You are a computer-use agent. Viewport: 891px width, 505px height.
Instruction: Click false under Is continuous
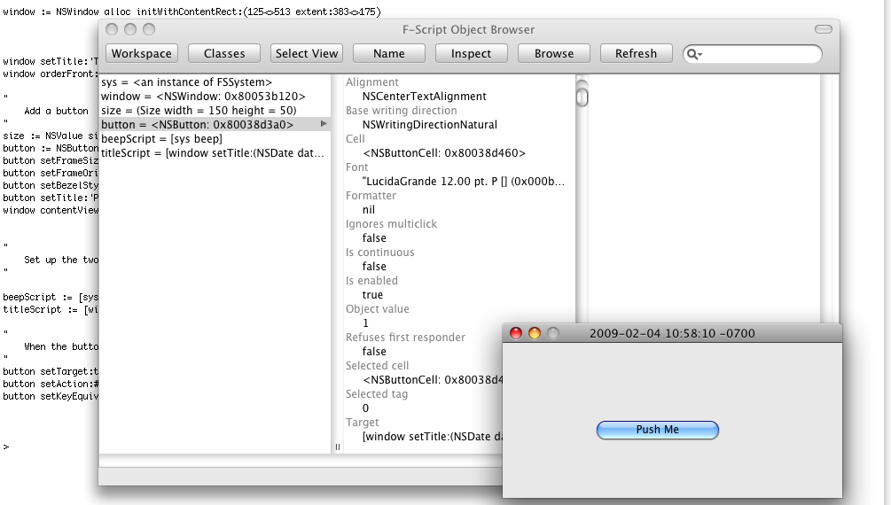tap(374, 267)
